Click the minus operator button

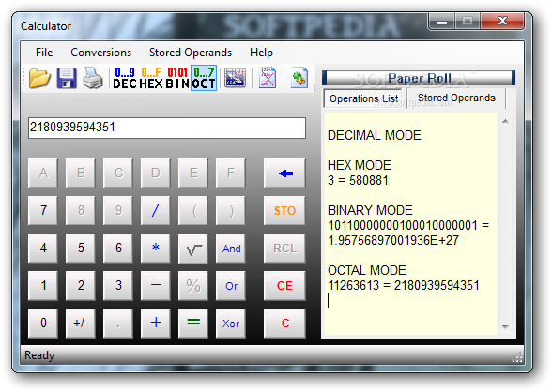click(x=155, y=285)
